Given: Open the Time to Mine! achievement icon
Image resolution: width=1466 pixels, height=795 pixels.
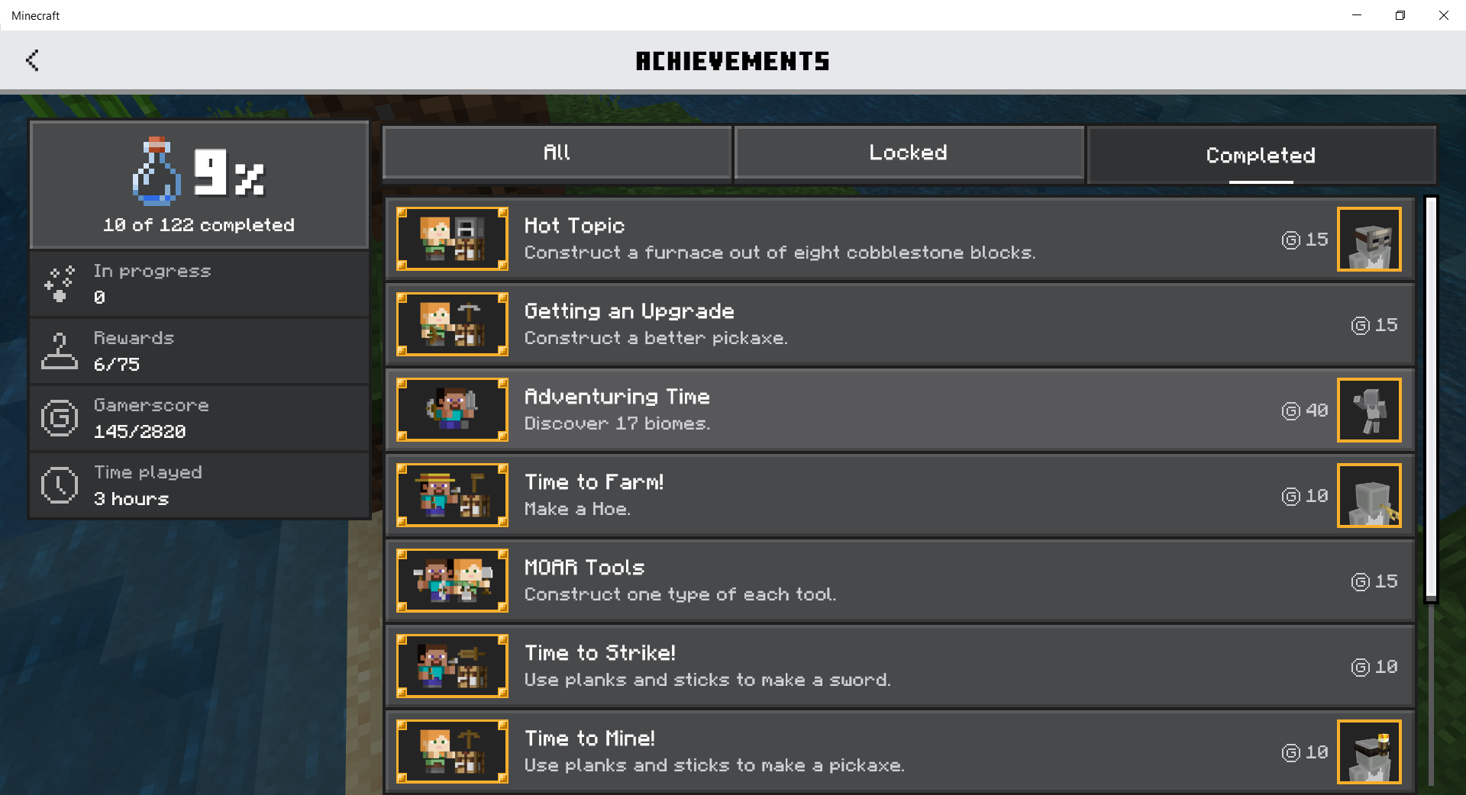Looking at the screenshot, I should click(452, 752).
